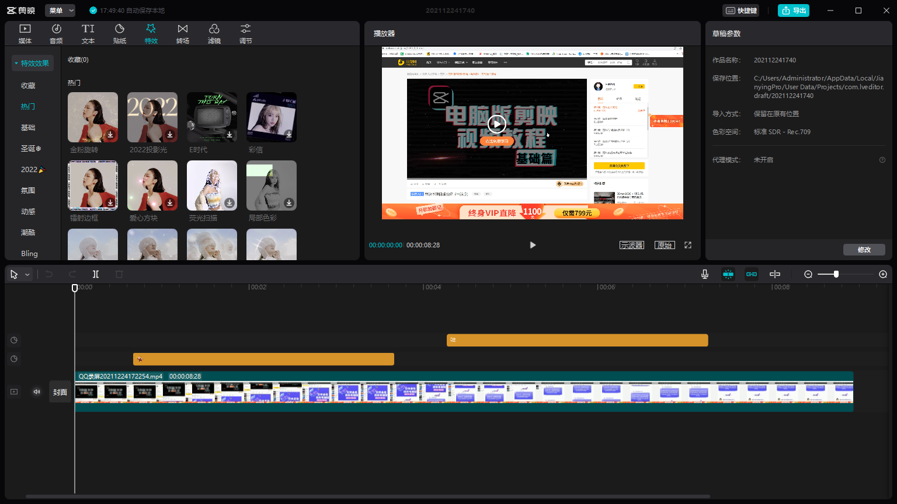Download the 2022投影光 effect
The height and width of the screenshot is (504, 897).
click(170, 135)
